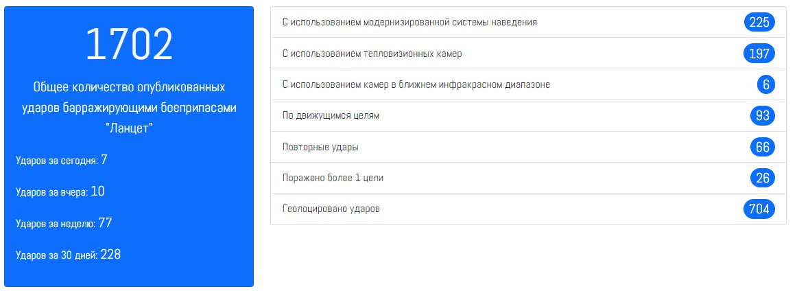The height and width of the screenshot is (291, 797).
Task: Select row 'С использованием модернизированной системы наведения'
Action: click(x=409, y=22)
